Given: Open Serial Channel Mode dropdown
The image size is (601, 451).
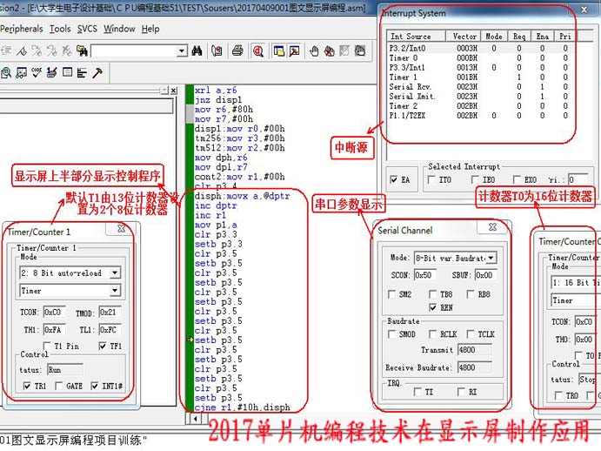Looking at the screenshot, I should point(491,258).
